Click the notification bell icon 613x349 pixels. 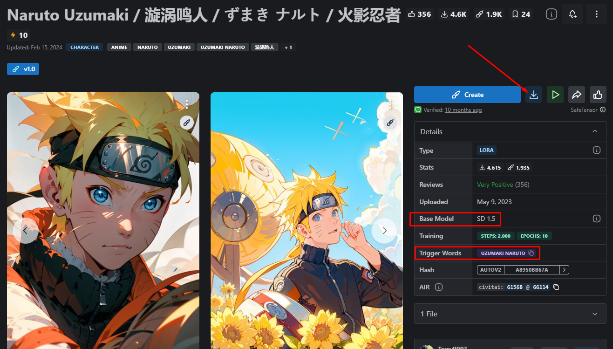click(x=572, y=14)
